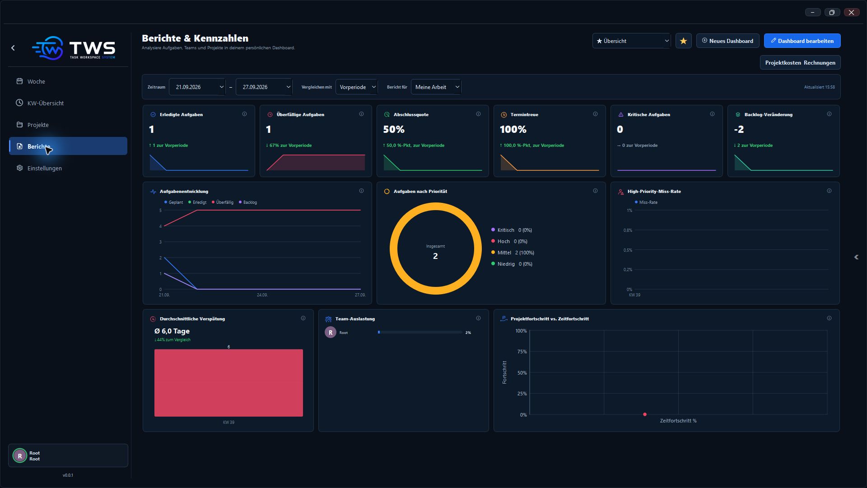Show info for High-Priority-Miss-Rate chart
This screenshot has height=488, width=867.
click(829, 191)
